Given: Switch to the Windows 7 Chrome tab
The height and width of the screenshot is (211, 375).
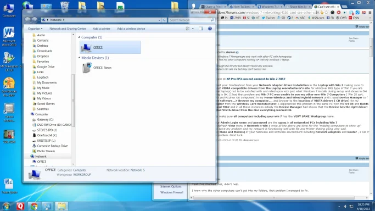Looking at the screenshot, I should (x=270, y=7).
